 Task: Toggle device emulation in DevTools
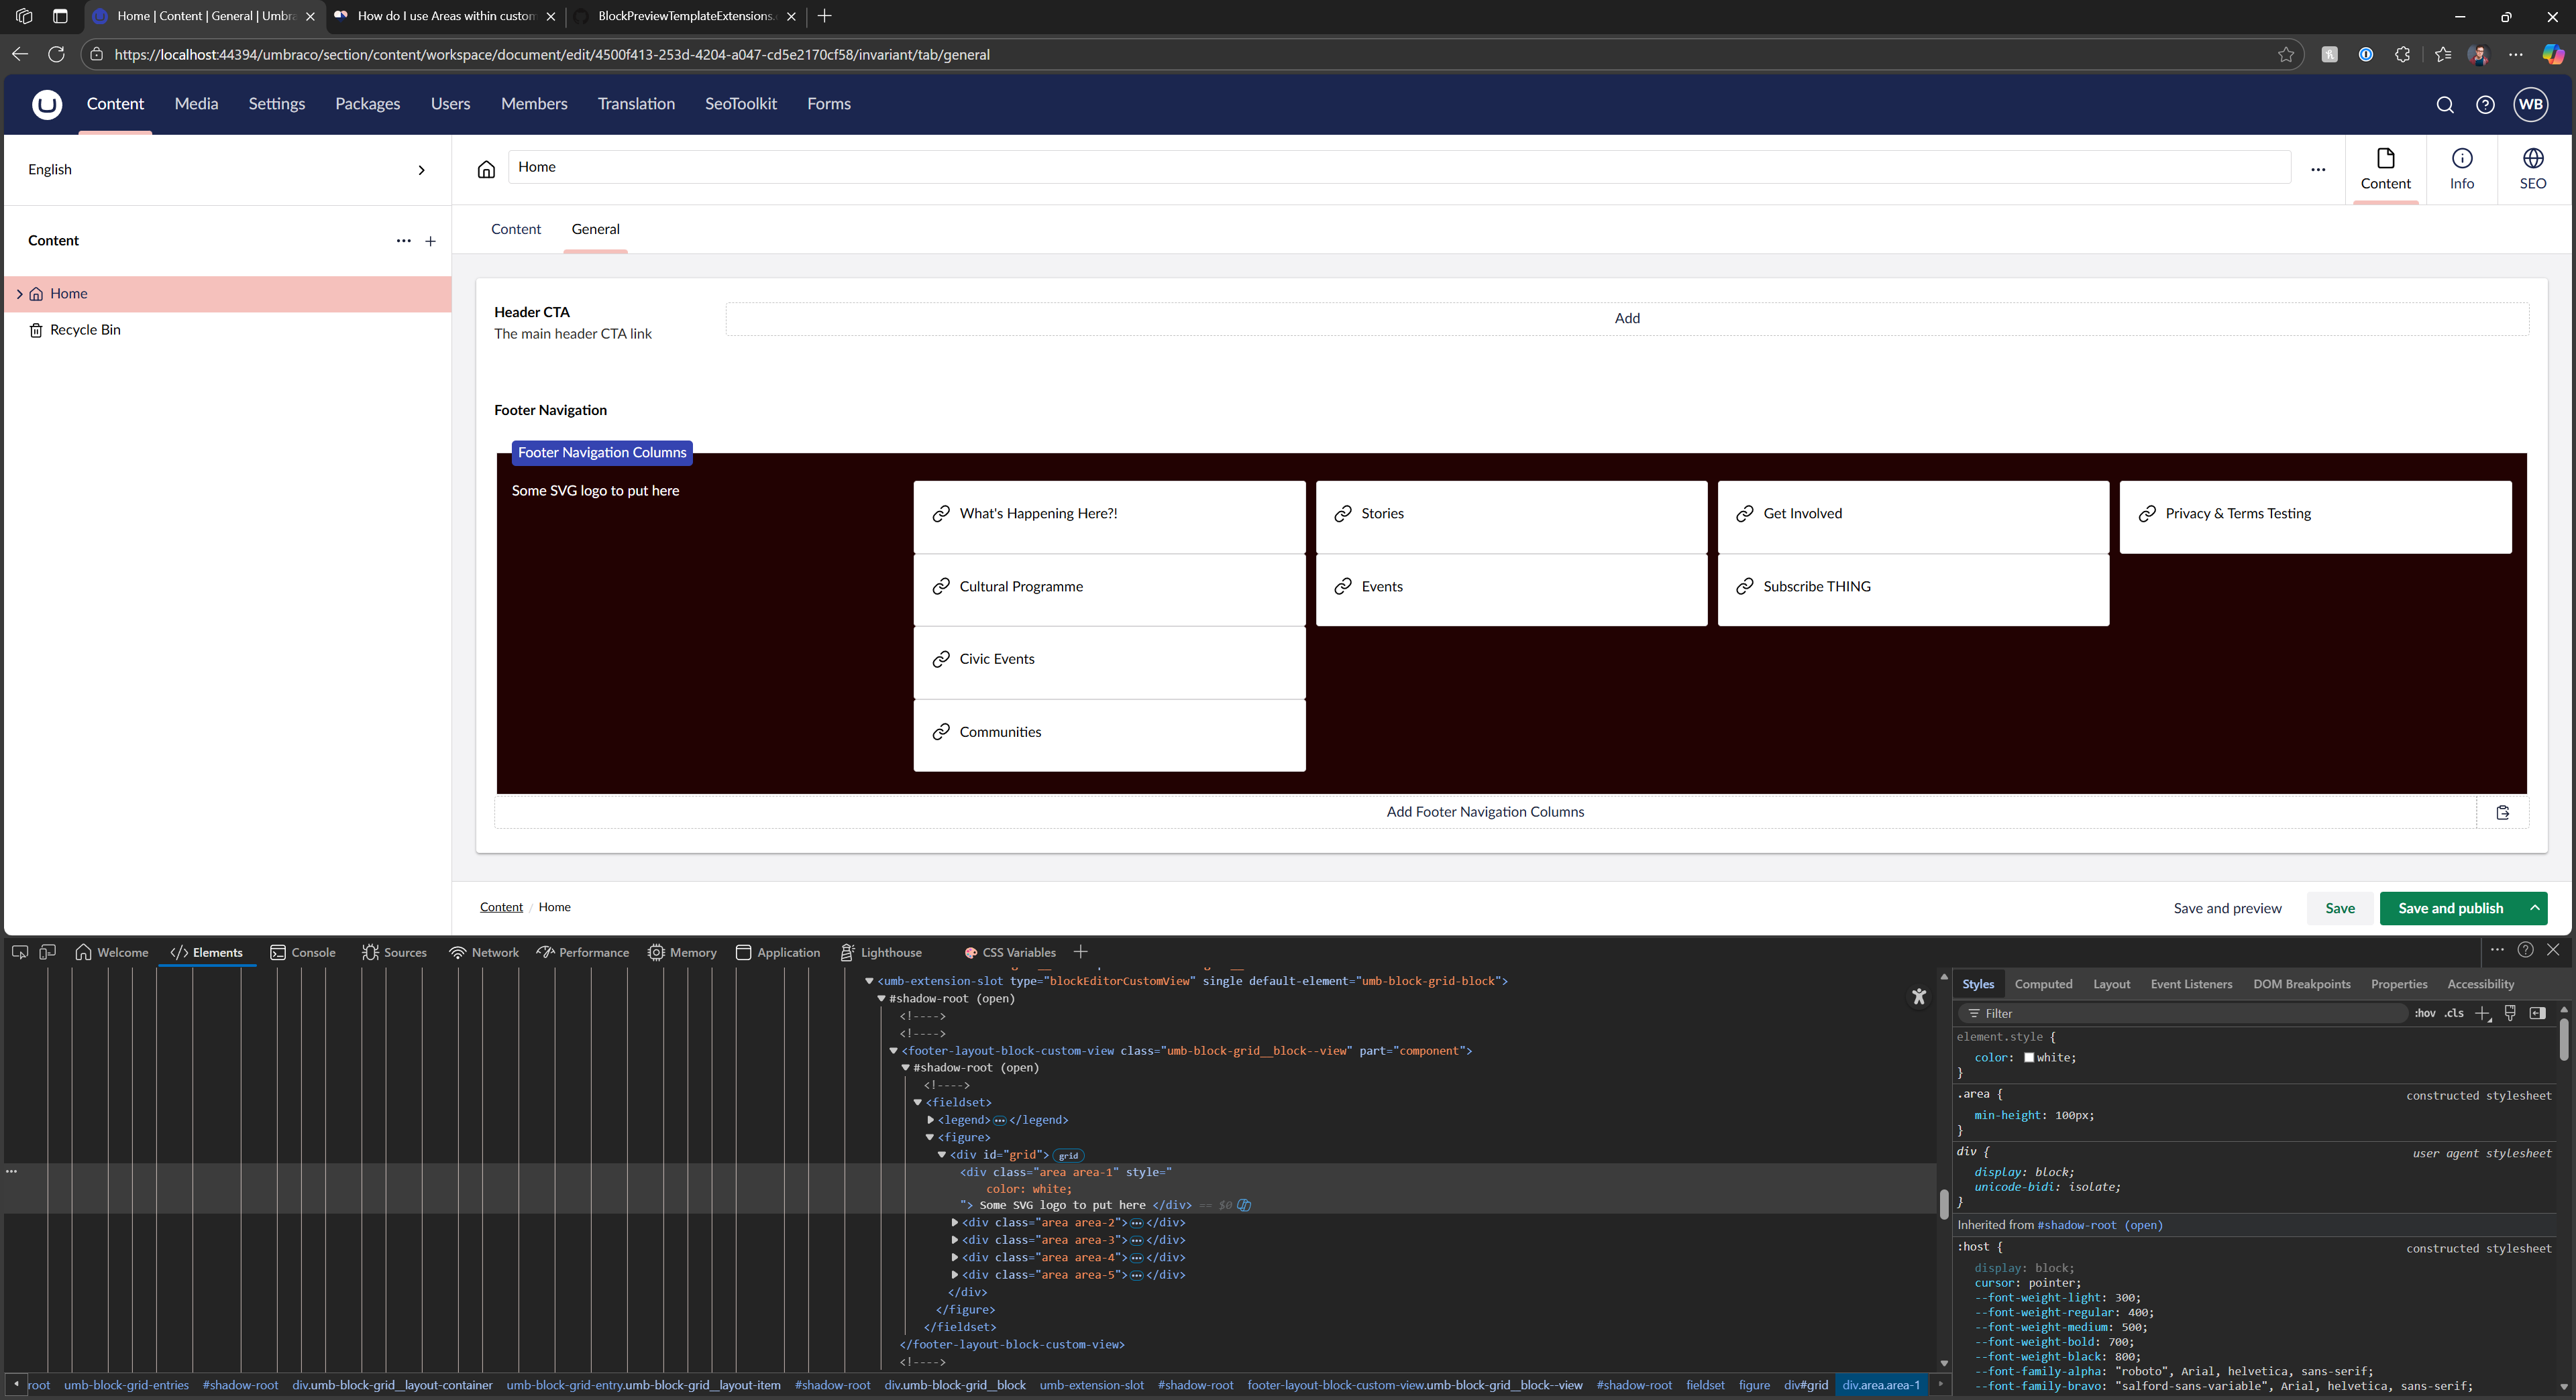(x=47, y=952)
